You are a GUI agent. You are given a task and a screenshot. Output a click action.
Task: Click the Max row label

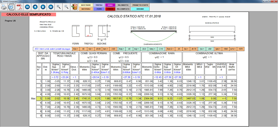(x=33, y=99)
